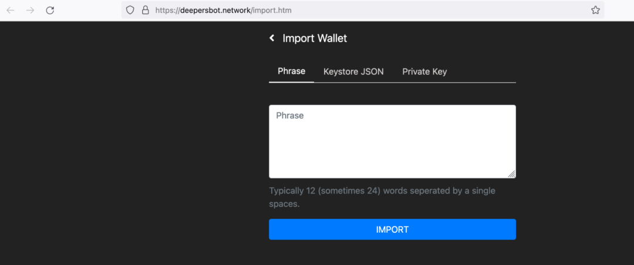Click the Import Wallet heading text

315,38
